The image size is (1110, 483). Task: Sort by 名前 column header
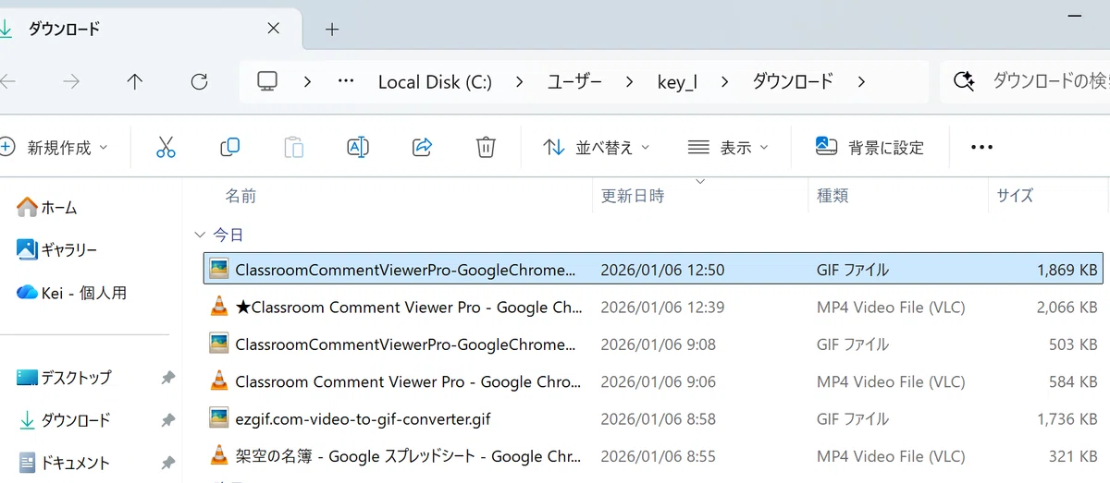click(240, 196)
